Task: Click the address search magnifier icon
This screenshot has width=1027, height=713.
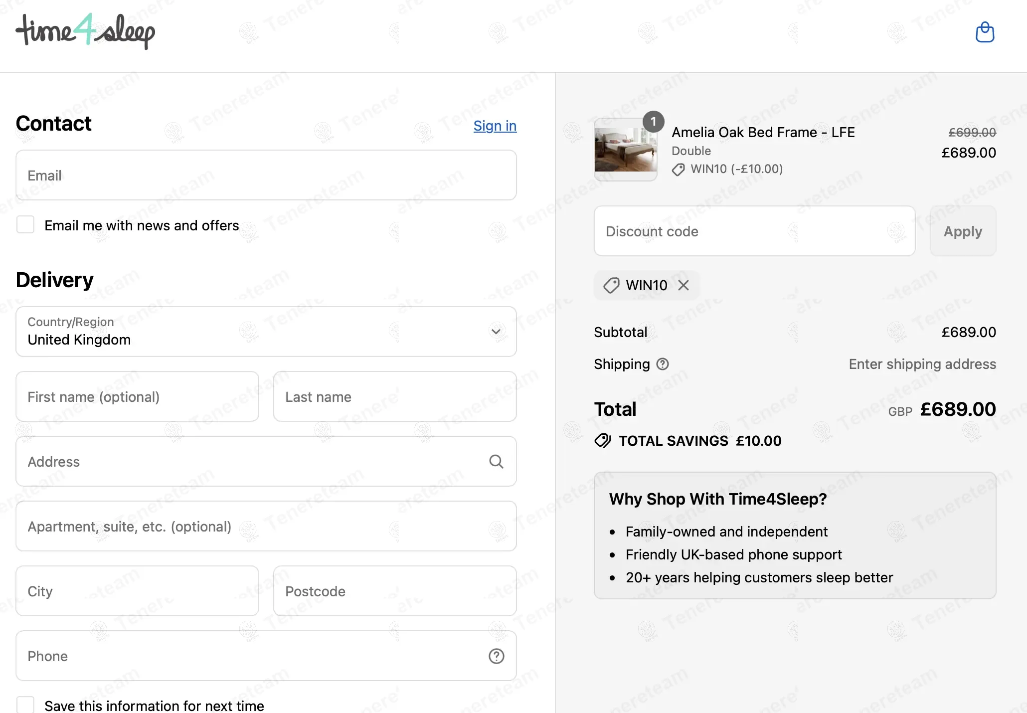Action: [496, 461]
